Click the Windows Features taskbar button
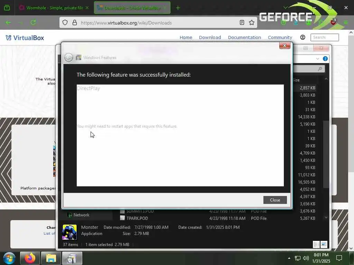Image resolution: width=354 pixels, height=265 pixels. [x=72, y=258]
